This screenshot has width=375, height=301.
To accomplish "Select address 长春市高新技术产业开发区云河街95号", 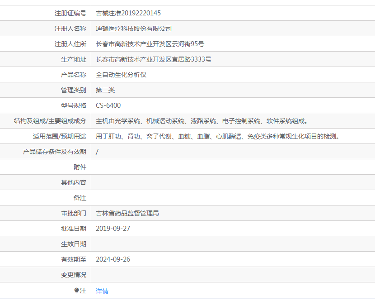I will pos(150,44).
